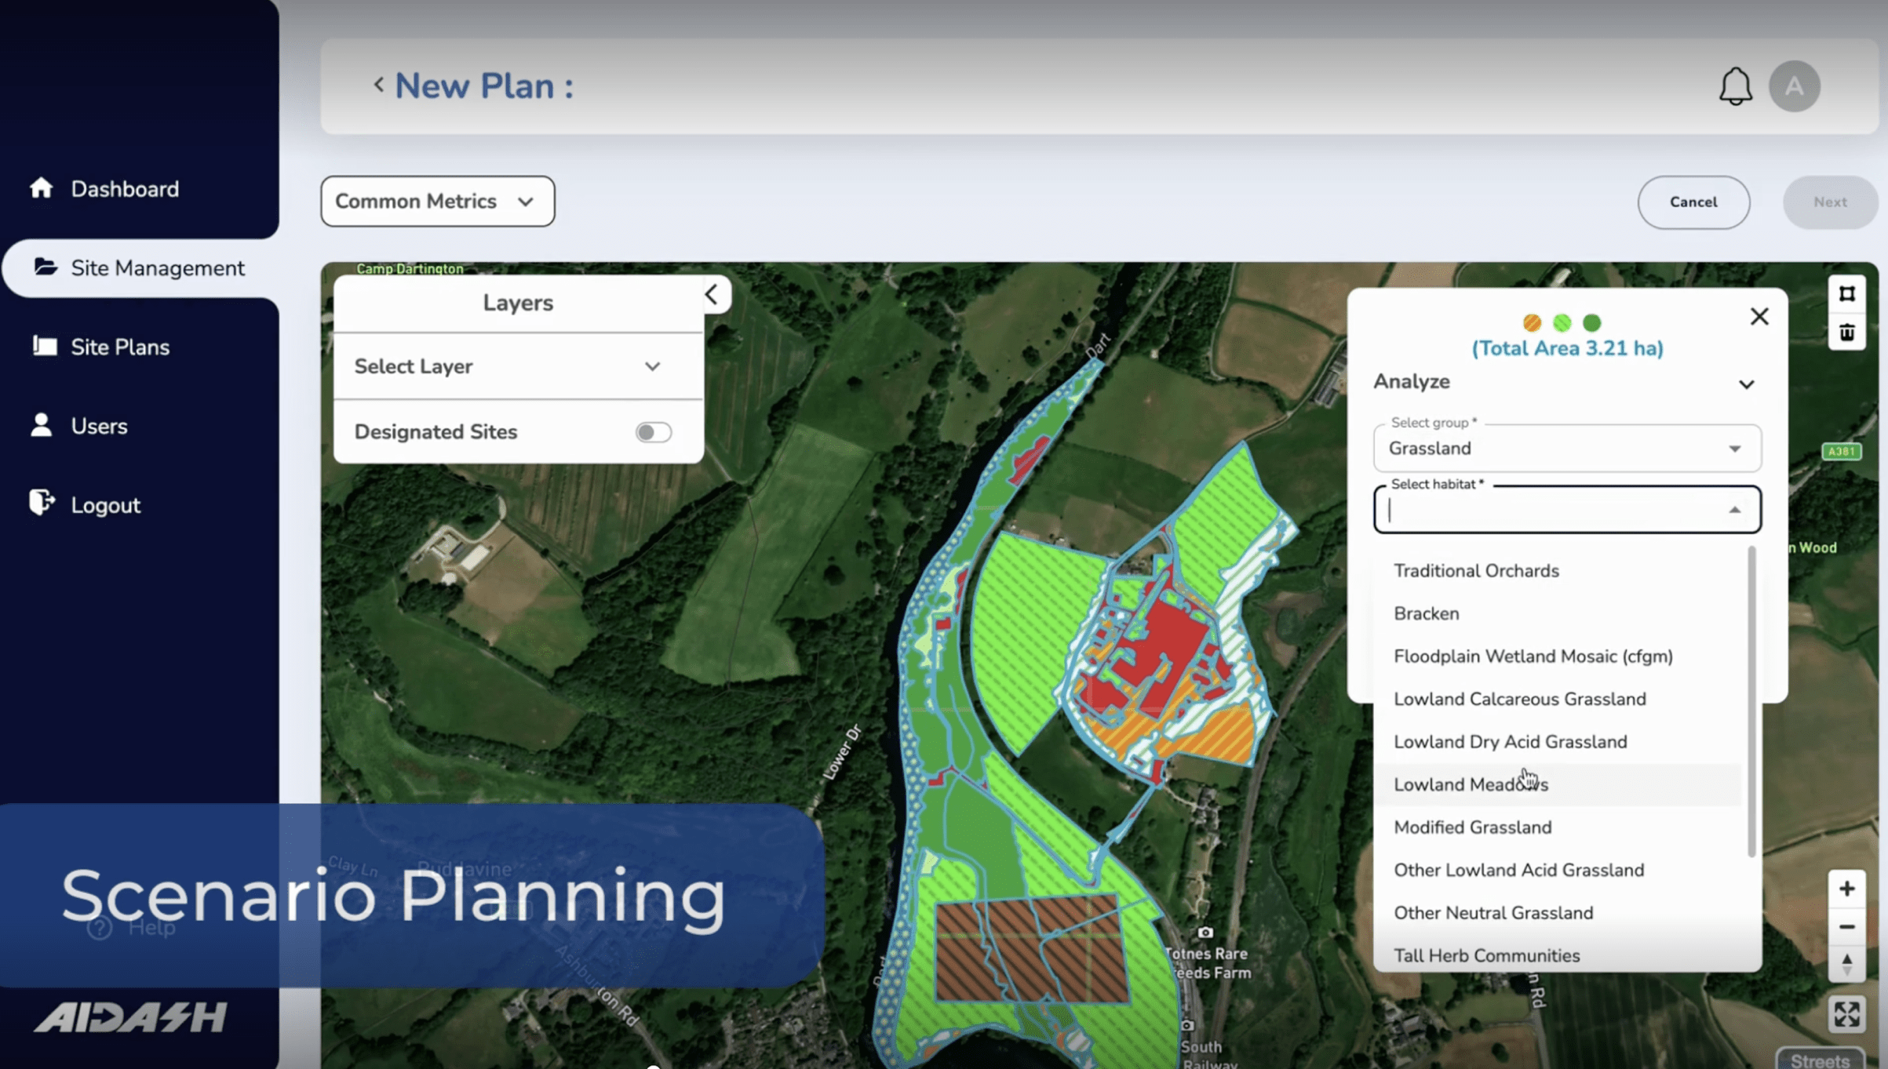Image resolution: width=1888 pixels, height=1069 pixels.
Task: Click the Site Plans folder icon
Action: point(45,346)
